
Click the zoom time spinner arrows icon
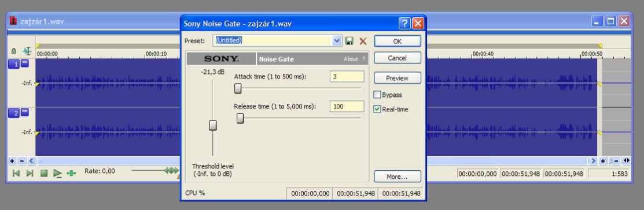click(x=626, y=160)
